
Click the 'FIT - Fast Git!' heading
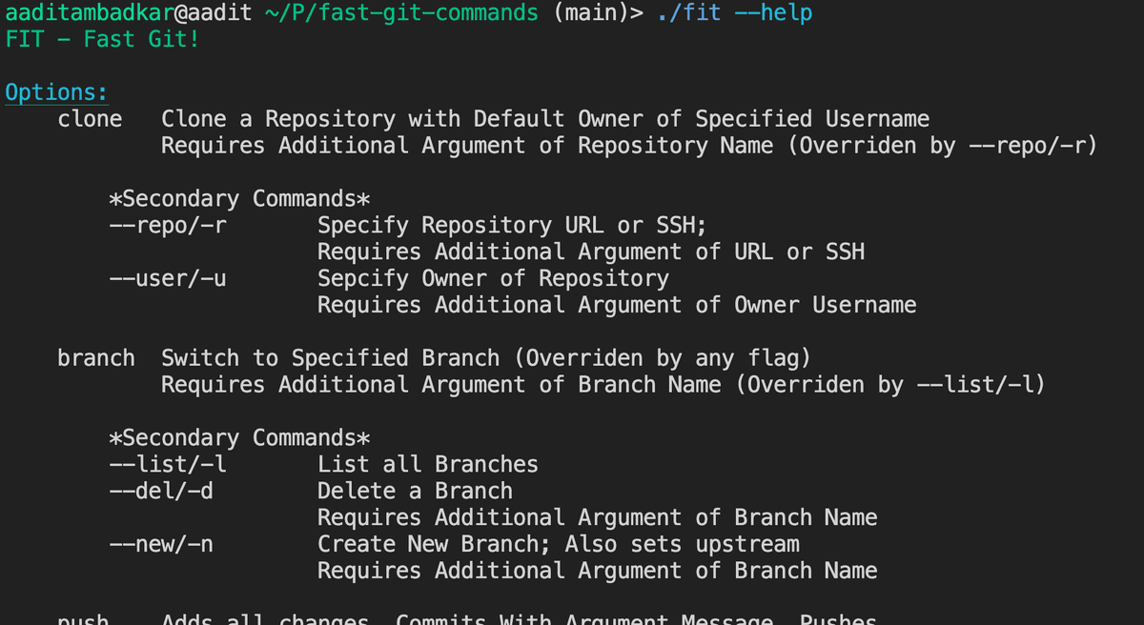point(102,40)
